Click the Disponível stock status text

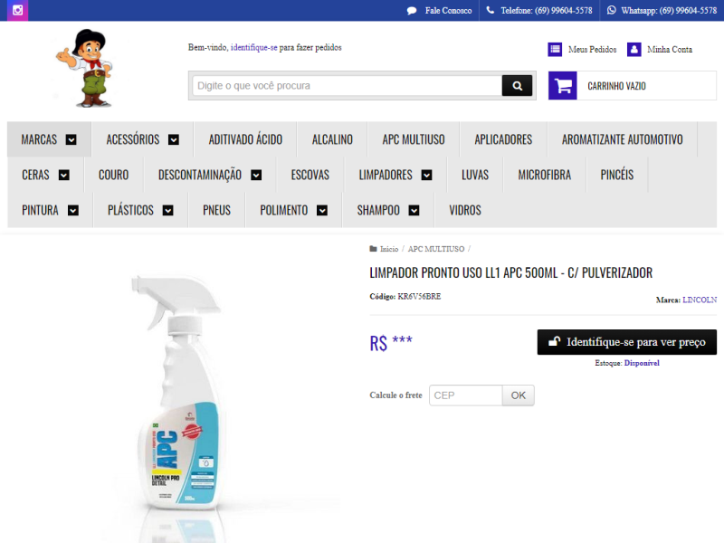(x=642, y=363)
